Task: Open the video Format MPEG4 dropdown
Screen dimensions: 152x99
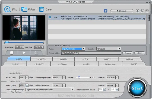Action: (117, 85)
